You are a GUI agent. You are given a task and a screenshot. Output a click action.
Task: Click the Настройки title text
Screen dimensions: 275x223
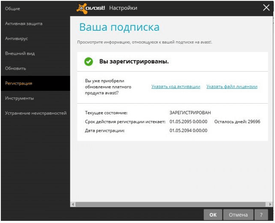123,8
